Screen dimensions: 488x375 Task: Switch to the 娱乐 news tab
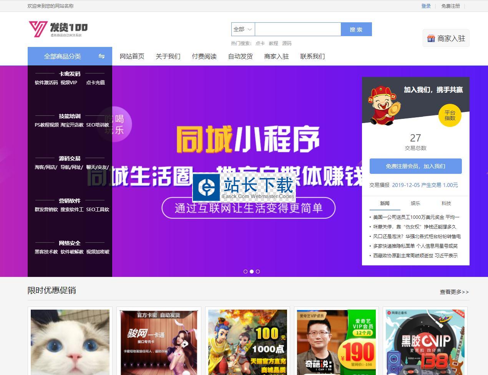tap(415, 203)
